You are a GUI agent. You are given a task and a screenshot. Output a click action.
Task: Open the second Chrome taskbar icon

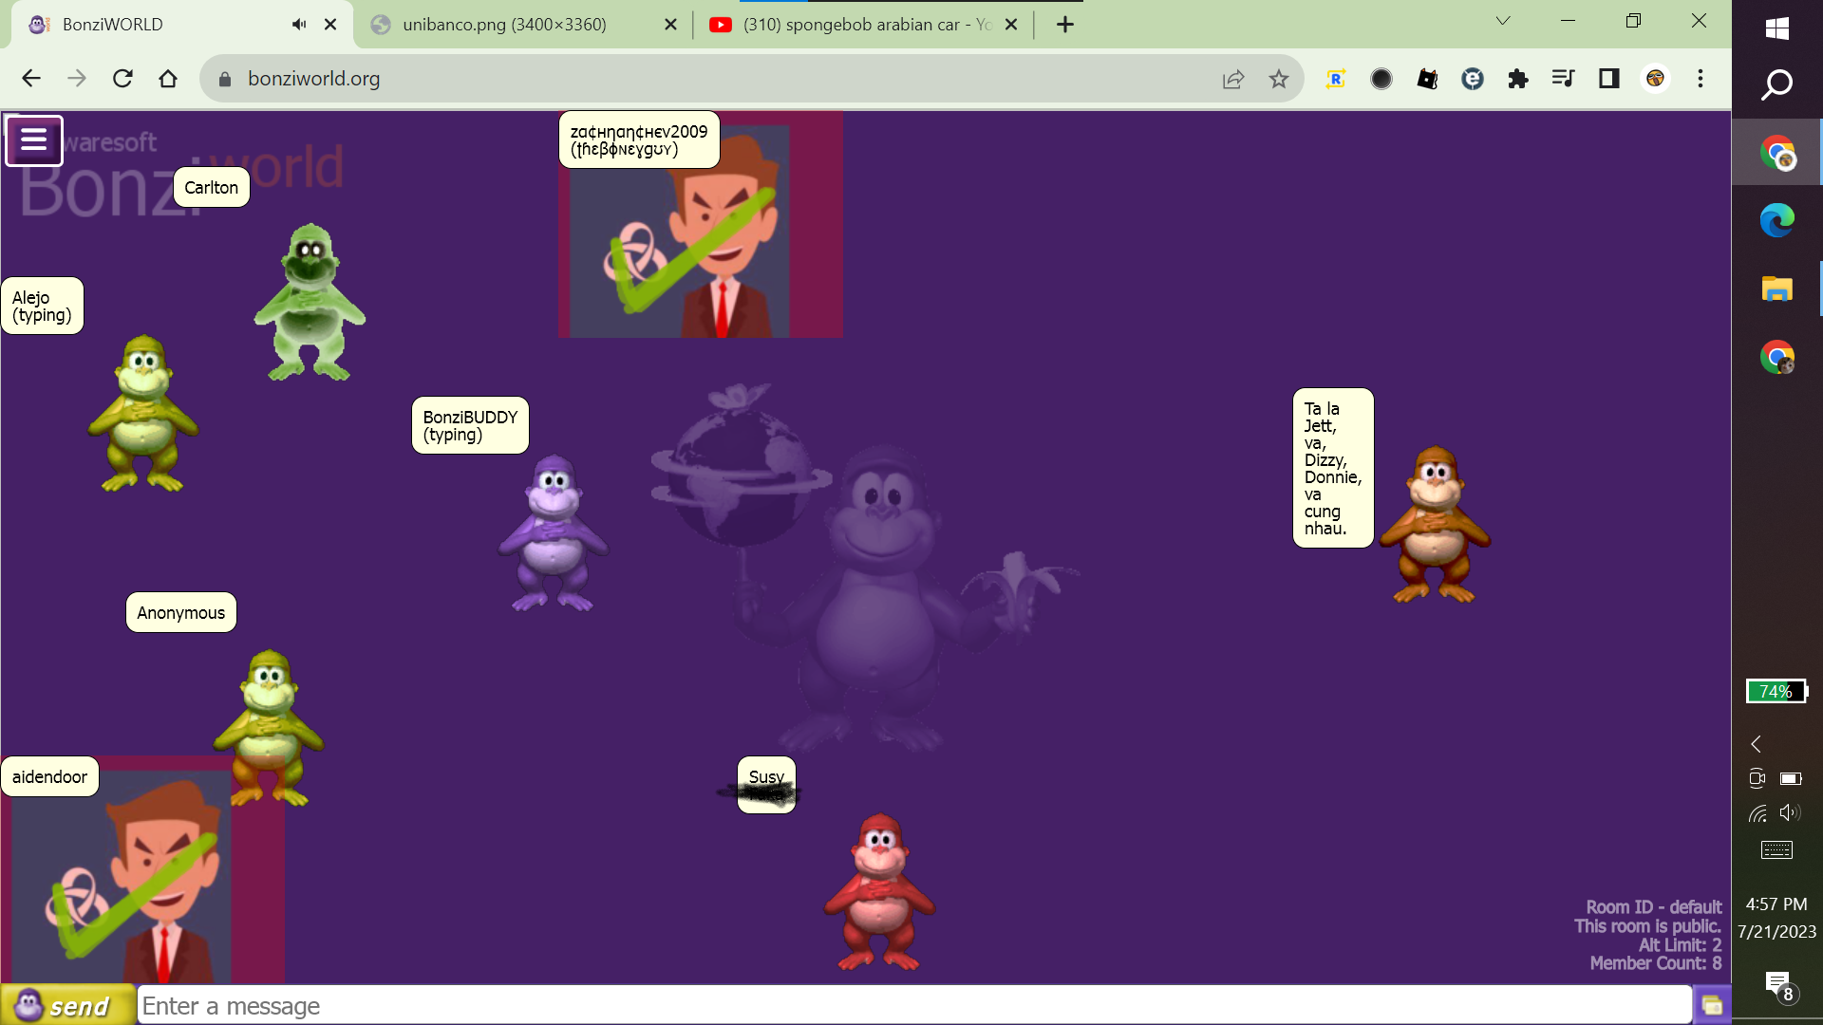[1777, 357]
